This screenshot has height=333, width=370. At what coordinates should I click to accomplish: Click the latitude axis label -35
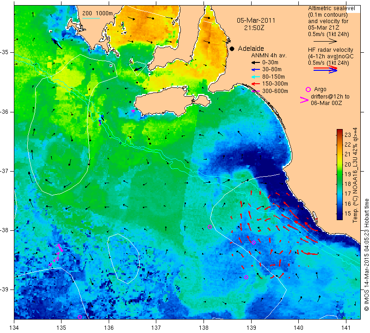point(5,52)
